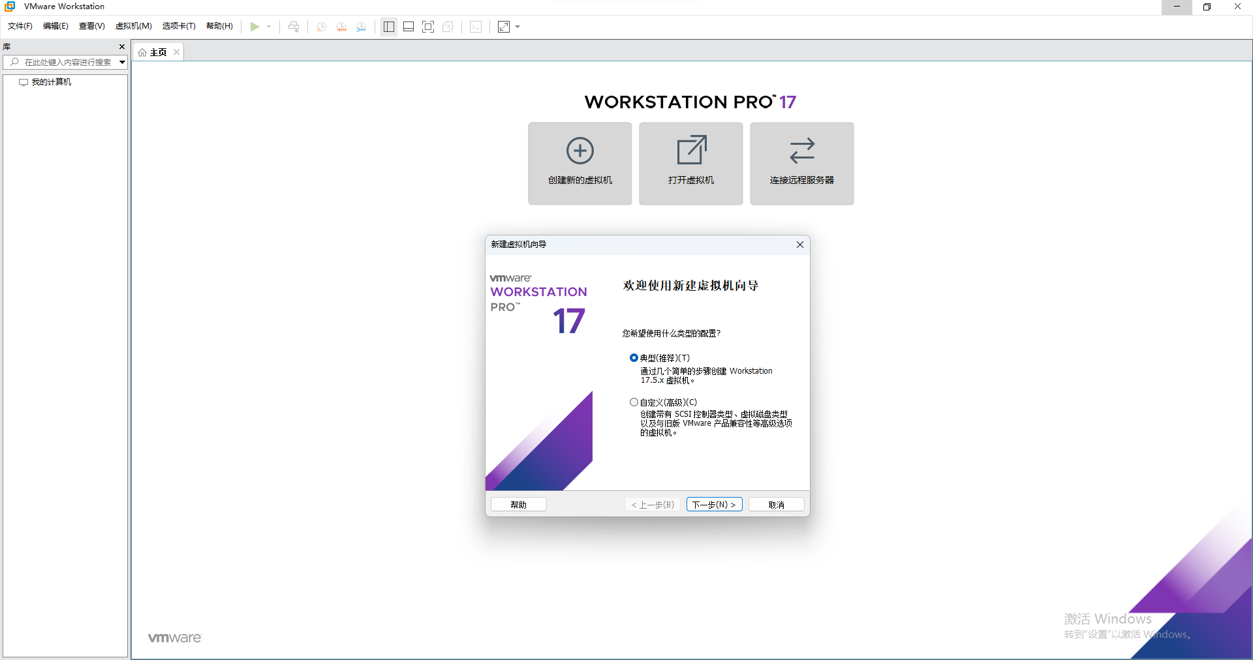
Task: Restore down the VMware Workstation window
Action: pos(1207,7)
